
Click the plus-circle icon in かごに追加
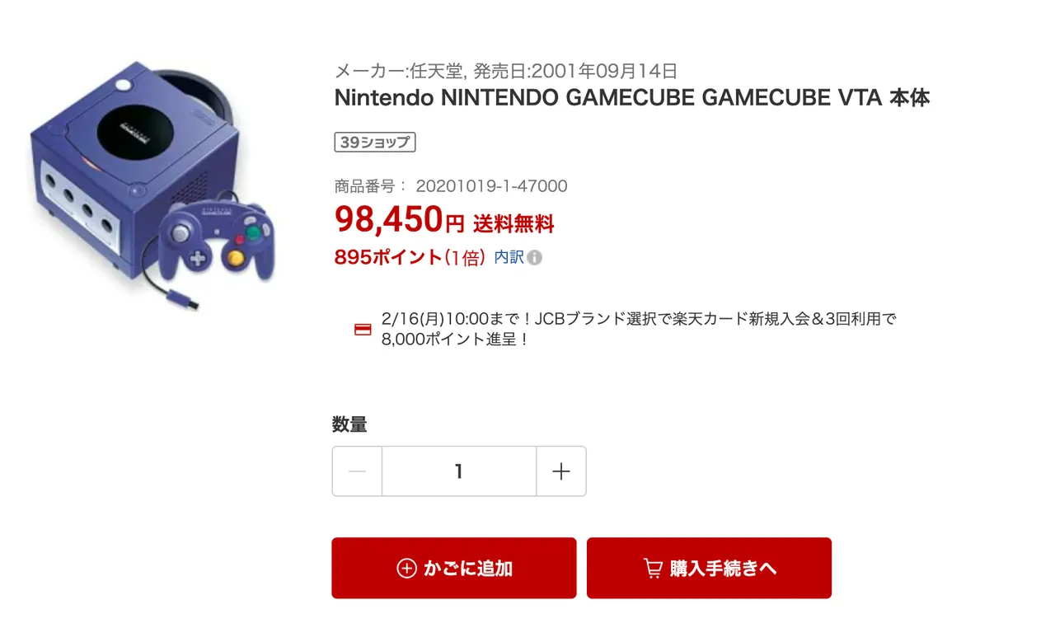coord(406,569)
